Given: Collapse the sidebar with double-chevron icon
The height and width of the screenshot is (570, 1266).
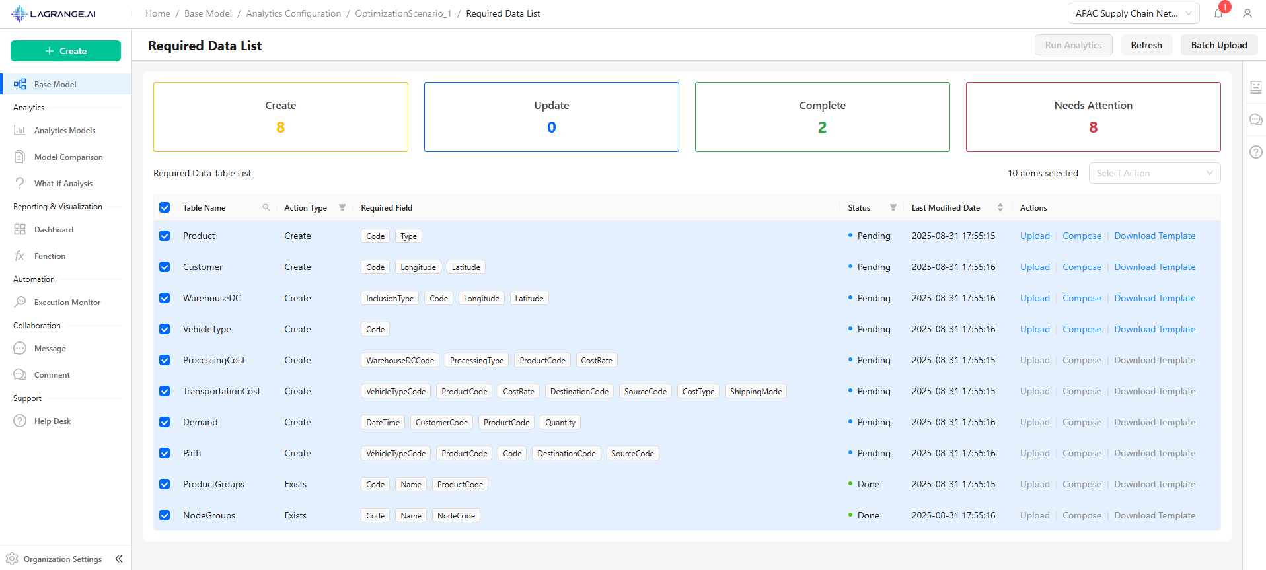Looking at the screenshot, I should 119,559.
